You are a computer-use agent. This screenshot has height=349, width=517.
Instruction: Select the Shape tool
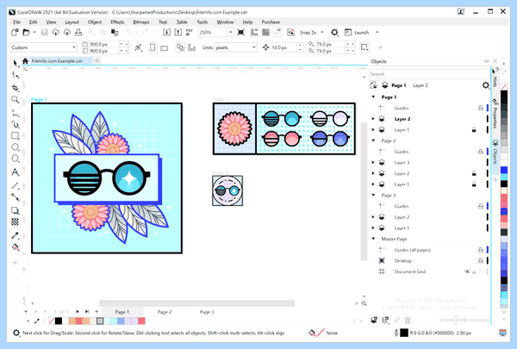click(x=15, y=75)
